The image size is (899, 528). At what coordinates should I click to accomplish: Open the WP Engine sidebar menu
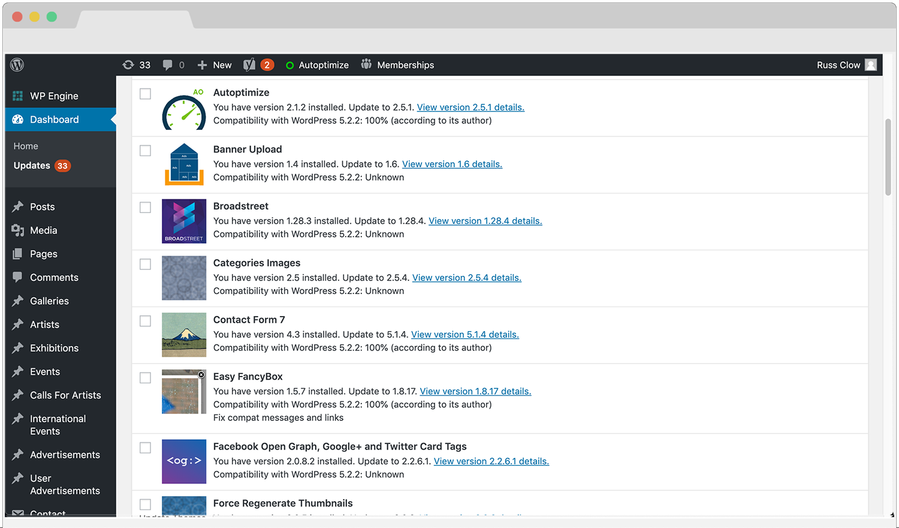pyautogui.click(x=61, y=96)
